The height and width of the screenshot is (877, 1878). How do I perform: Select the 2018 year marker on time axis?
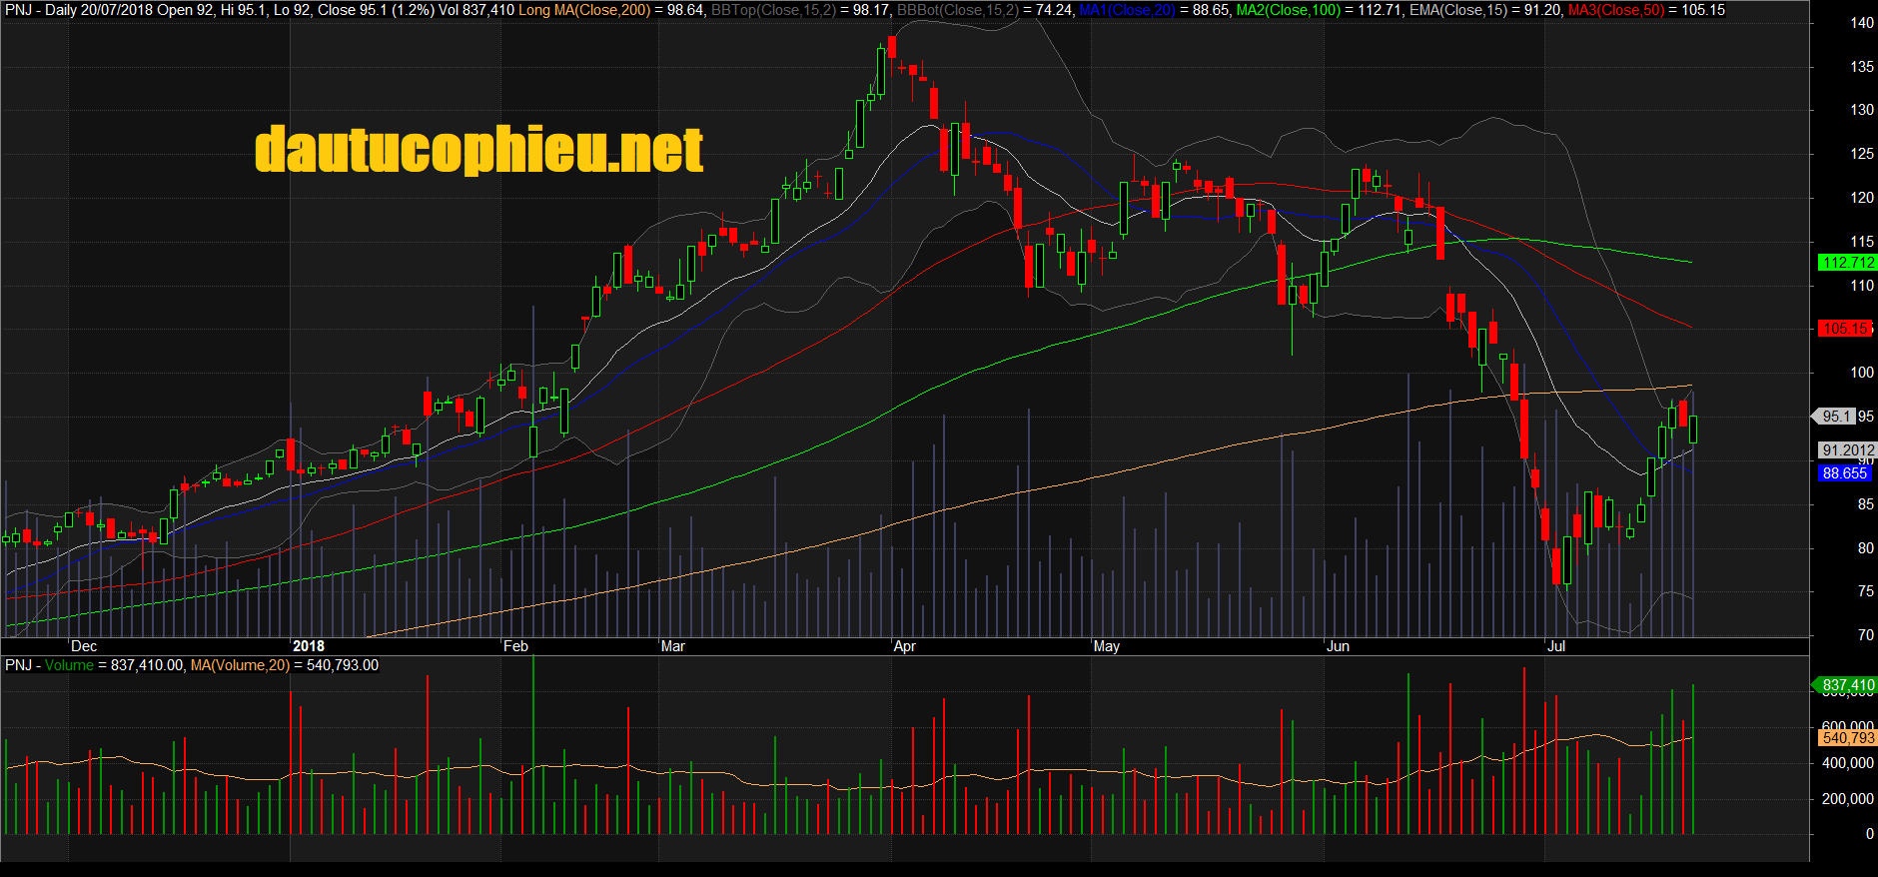point(309,646)
